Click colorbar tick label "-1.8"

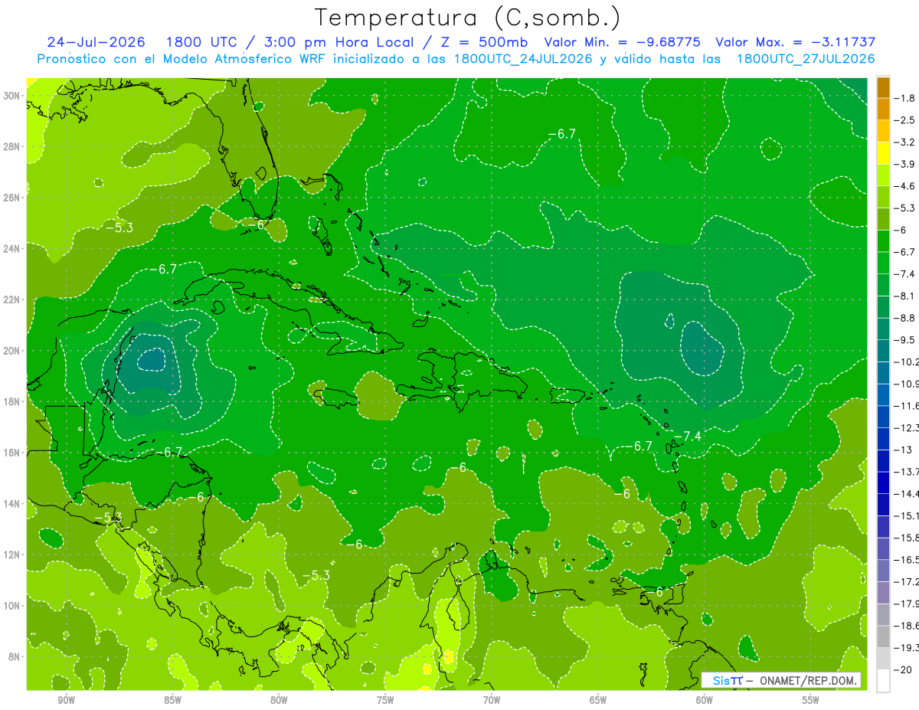coord(904,98)
